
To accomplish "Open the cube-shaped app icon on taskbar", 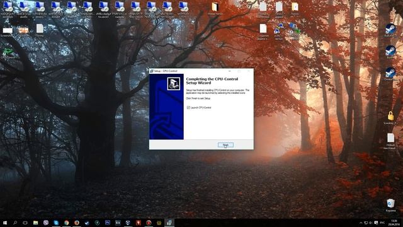I will pos(128,223).
